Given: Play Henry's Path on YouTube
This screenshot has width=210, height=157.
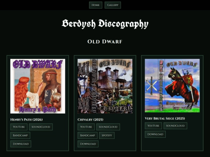Looking at the screenshot, I should tap(19, 127).
